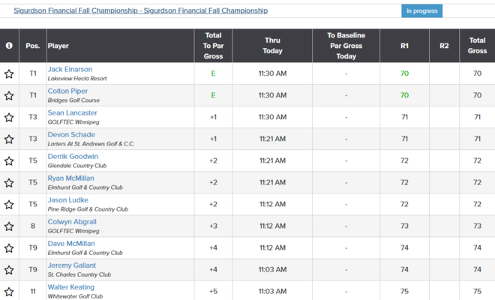Select the Total Gross column header
The height and width of the screenshot is (300, 495).
tap(477, 46)
